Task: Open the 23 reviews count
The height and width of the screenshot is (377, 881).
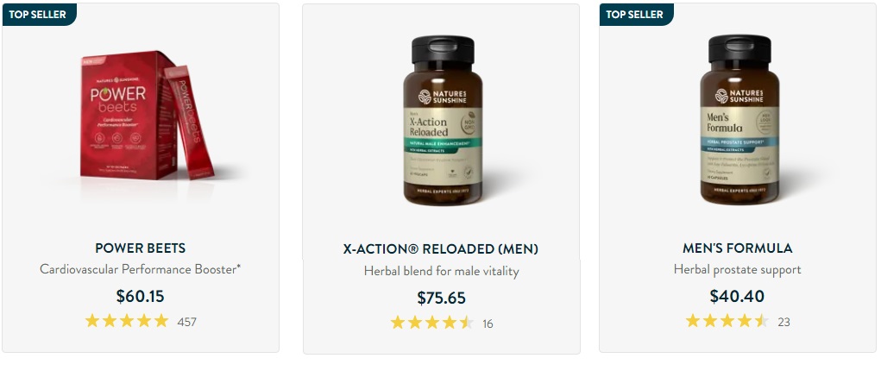Action: [x=783, y=322]
